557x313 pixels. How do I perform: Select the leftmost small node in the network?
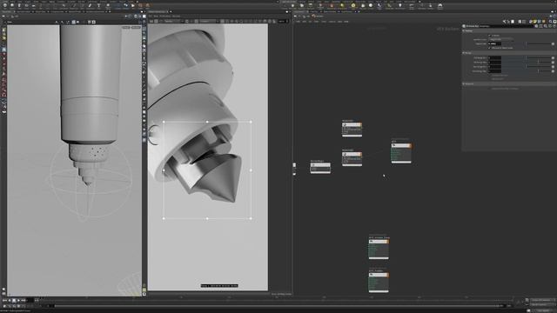pos(320,168)
